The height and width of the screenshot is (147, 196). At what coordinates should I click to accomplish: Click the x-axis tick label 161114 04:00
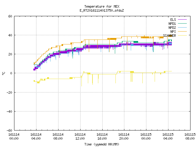coord(36,137)
